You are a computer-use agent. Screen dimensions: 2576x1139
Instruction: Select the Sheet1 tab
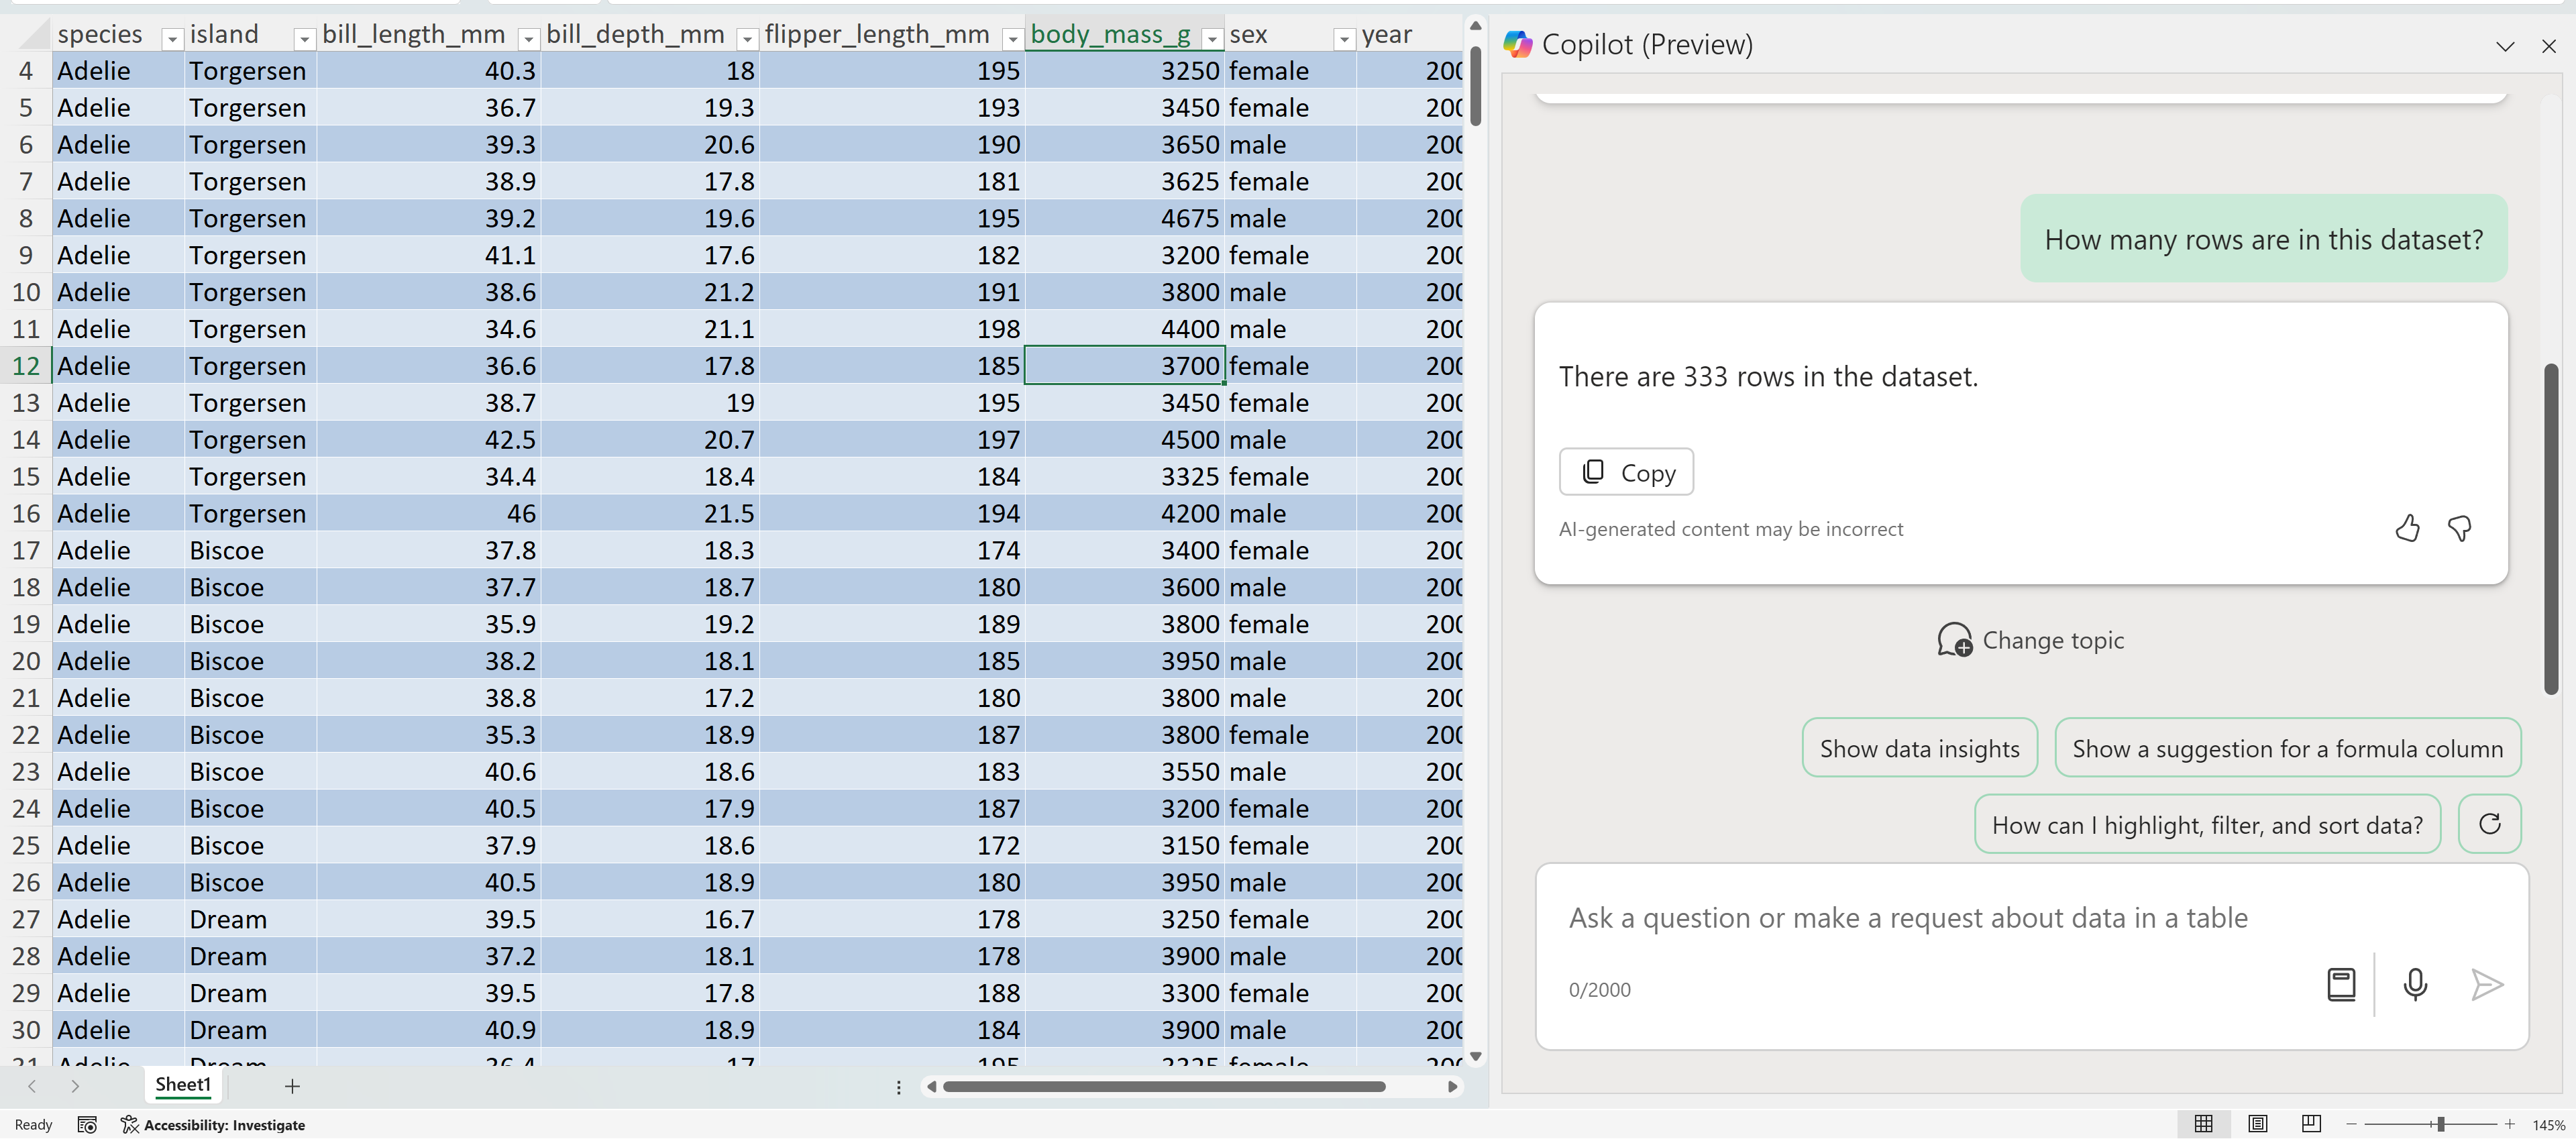pyautogui.click(x=183, y=1085)
